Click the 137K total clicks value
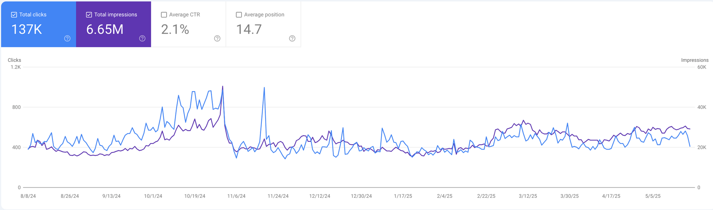This screenshot has width=713, height=210. coord(27,29)
